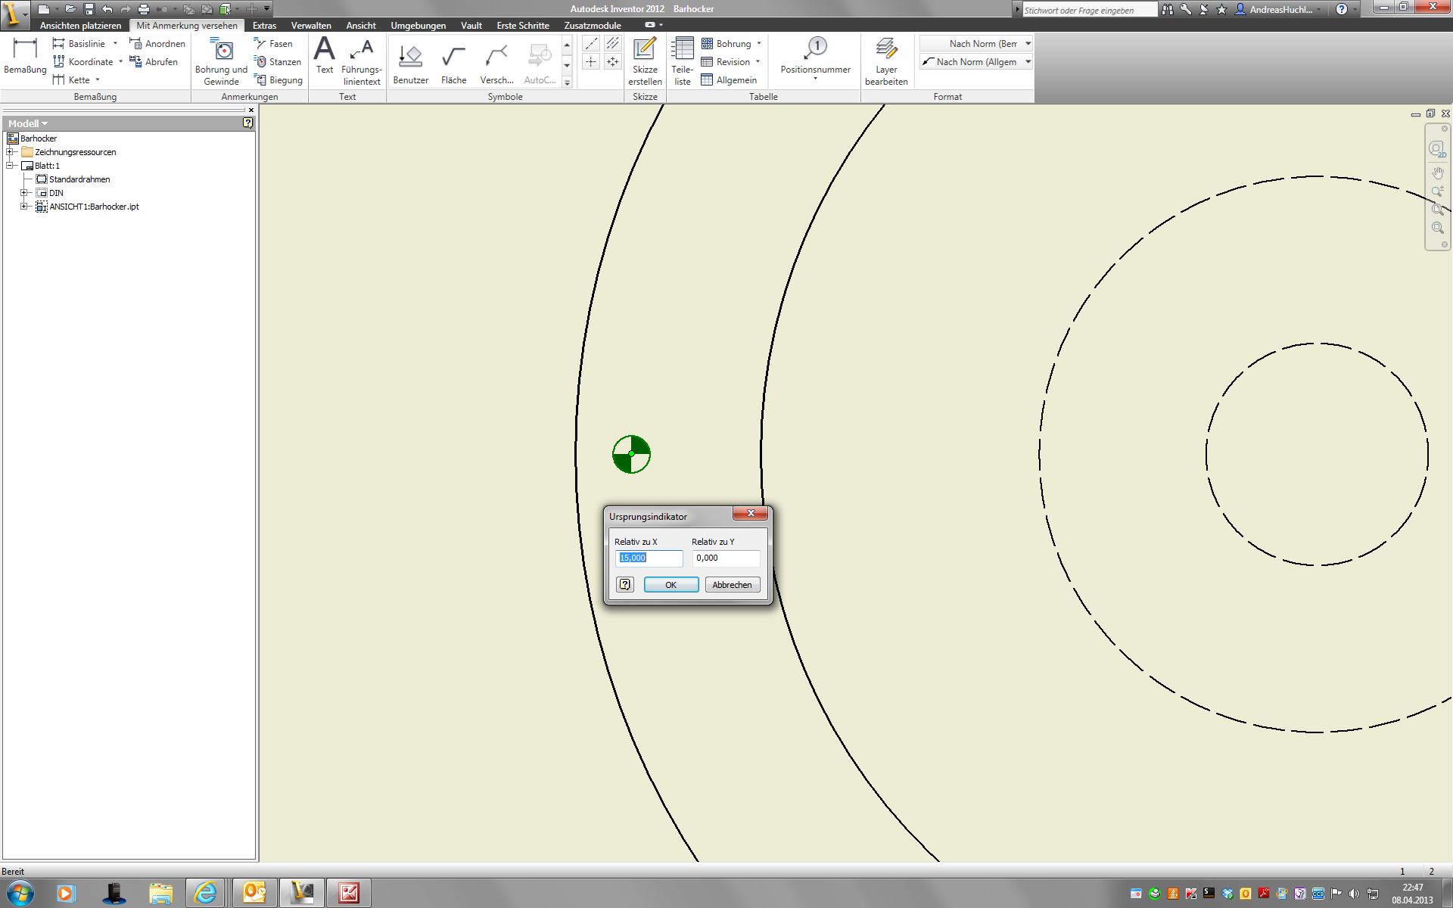Switch to Ansichten platzieren tab
Viewport: 1453px width, 908px height.
[x=80, y=26]
